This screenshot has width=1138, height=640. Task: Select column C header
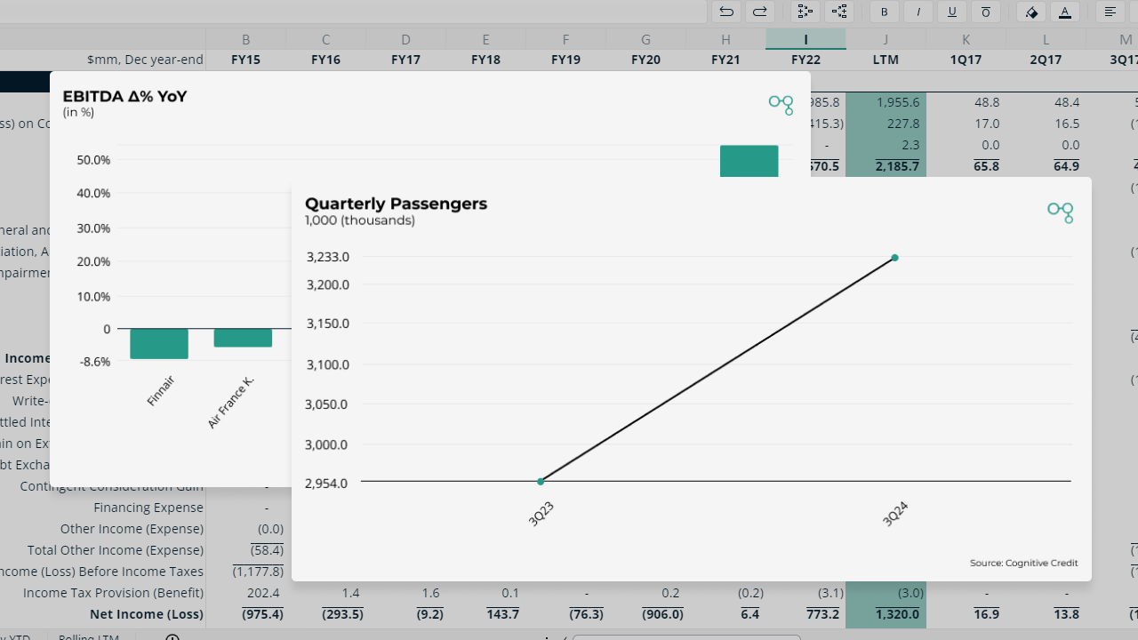tap(326, 39)
